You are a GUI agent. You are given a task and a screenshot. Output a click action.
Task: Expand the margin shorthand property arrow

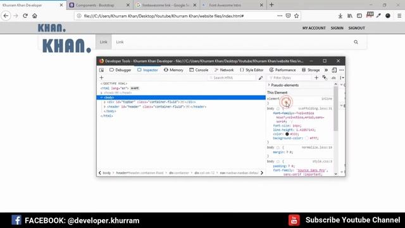[287, 152]
